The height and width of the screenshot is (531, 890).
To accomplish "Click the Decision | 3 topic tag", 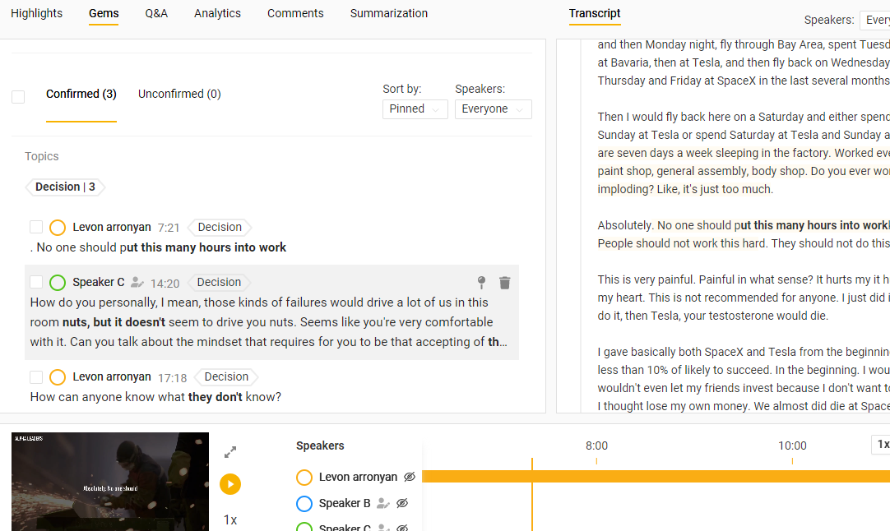I will [65, 187].
